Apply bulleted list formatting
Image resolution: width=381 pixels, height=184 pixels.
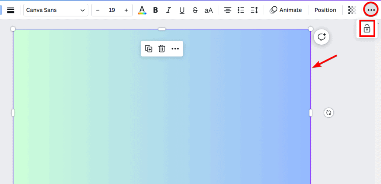click(241, 10)
